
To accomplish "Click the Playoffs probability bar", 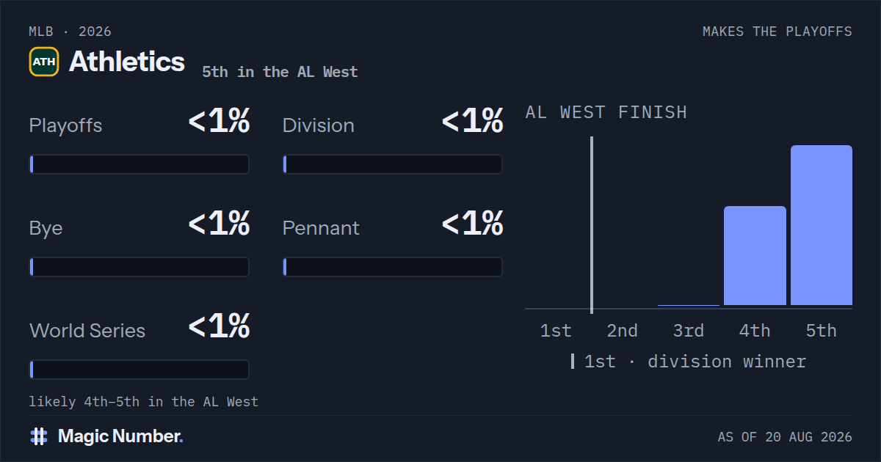I will click(x=139, y=164).
